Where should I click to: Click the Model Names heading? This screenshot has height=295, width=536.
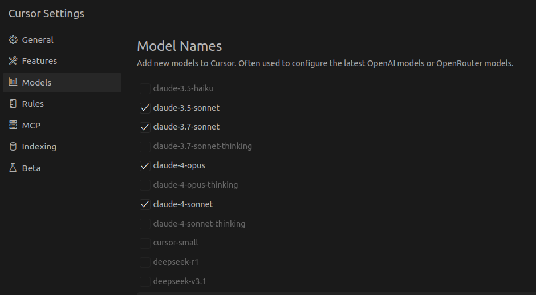[180, 46]
